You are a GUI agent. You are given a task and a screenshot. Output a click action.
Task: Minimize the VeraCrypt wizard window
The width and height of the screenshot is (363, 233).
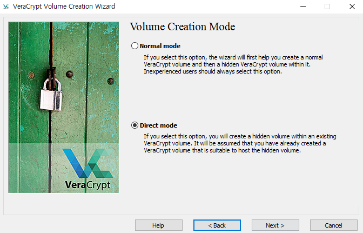[x=303, y=6]
